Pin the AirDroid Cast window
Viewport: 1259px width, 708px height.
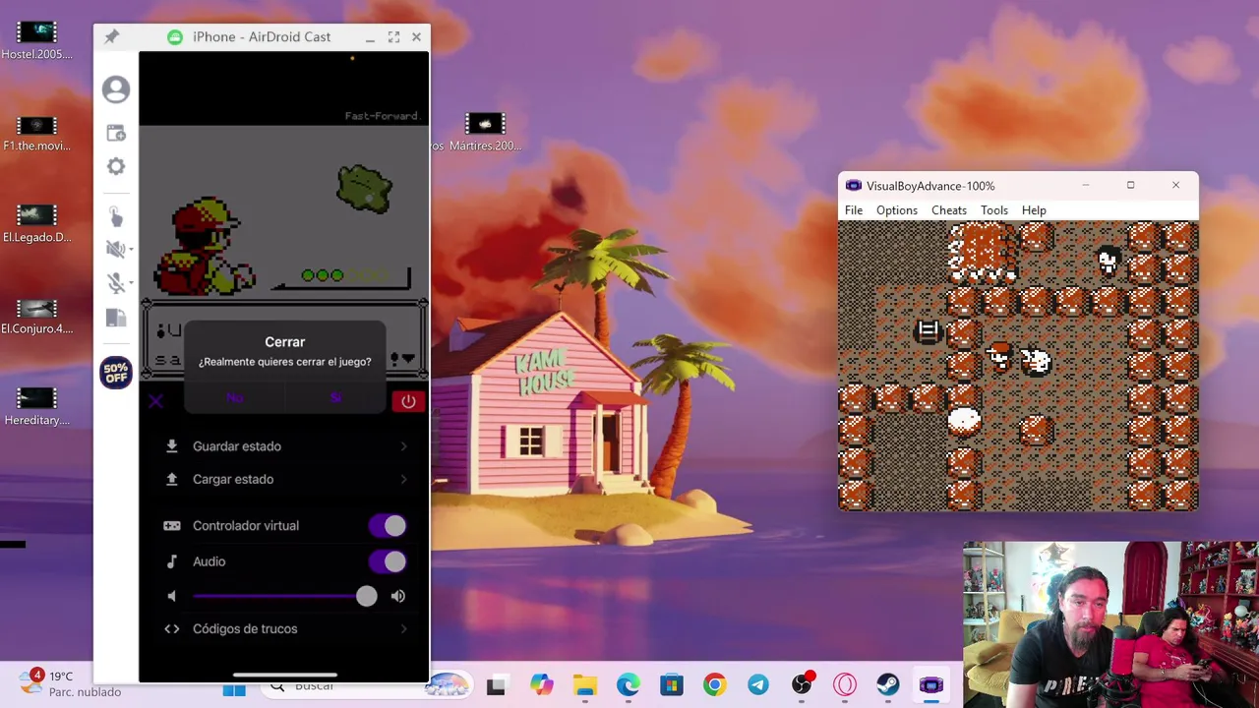111,37
